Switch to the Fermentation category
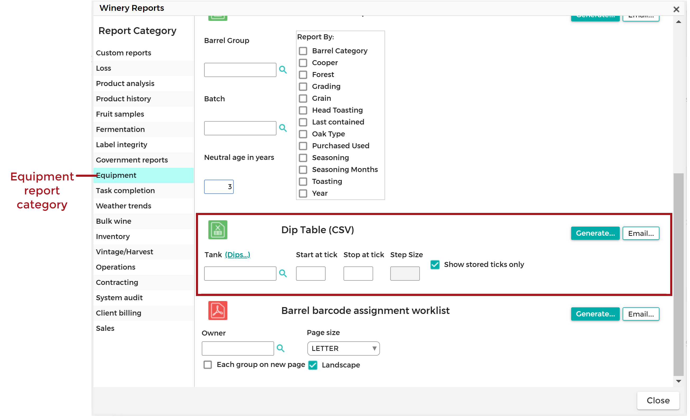The height and width of the screenshot is (420, 690). 120,129
